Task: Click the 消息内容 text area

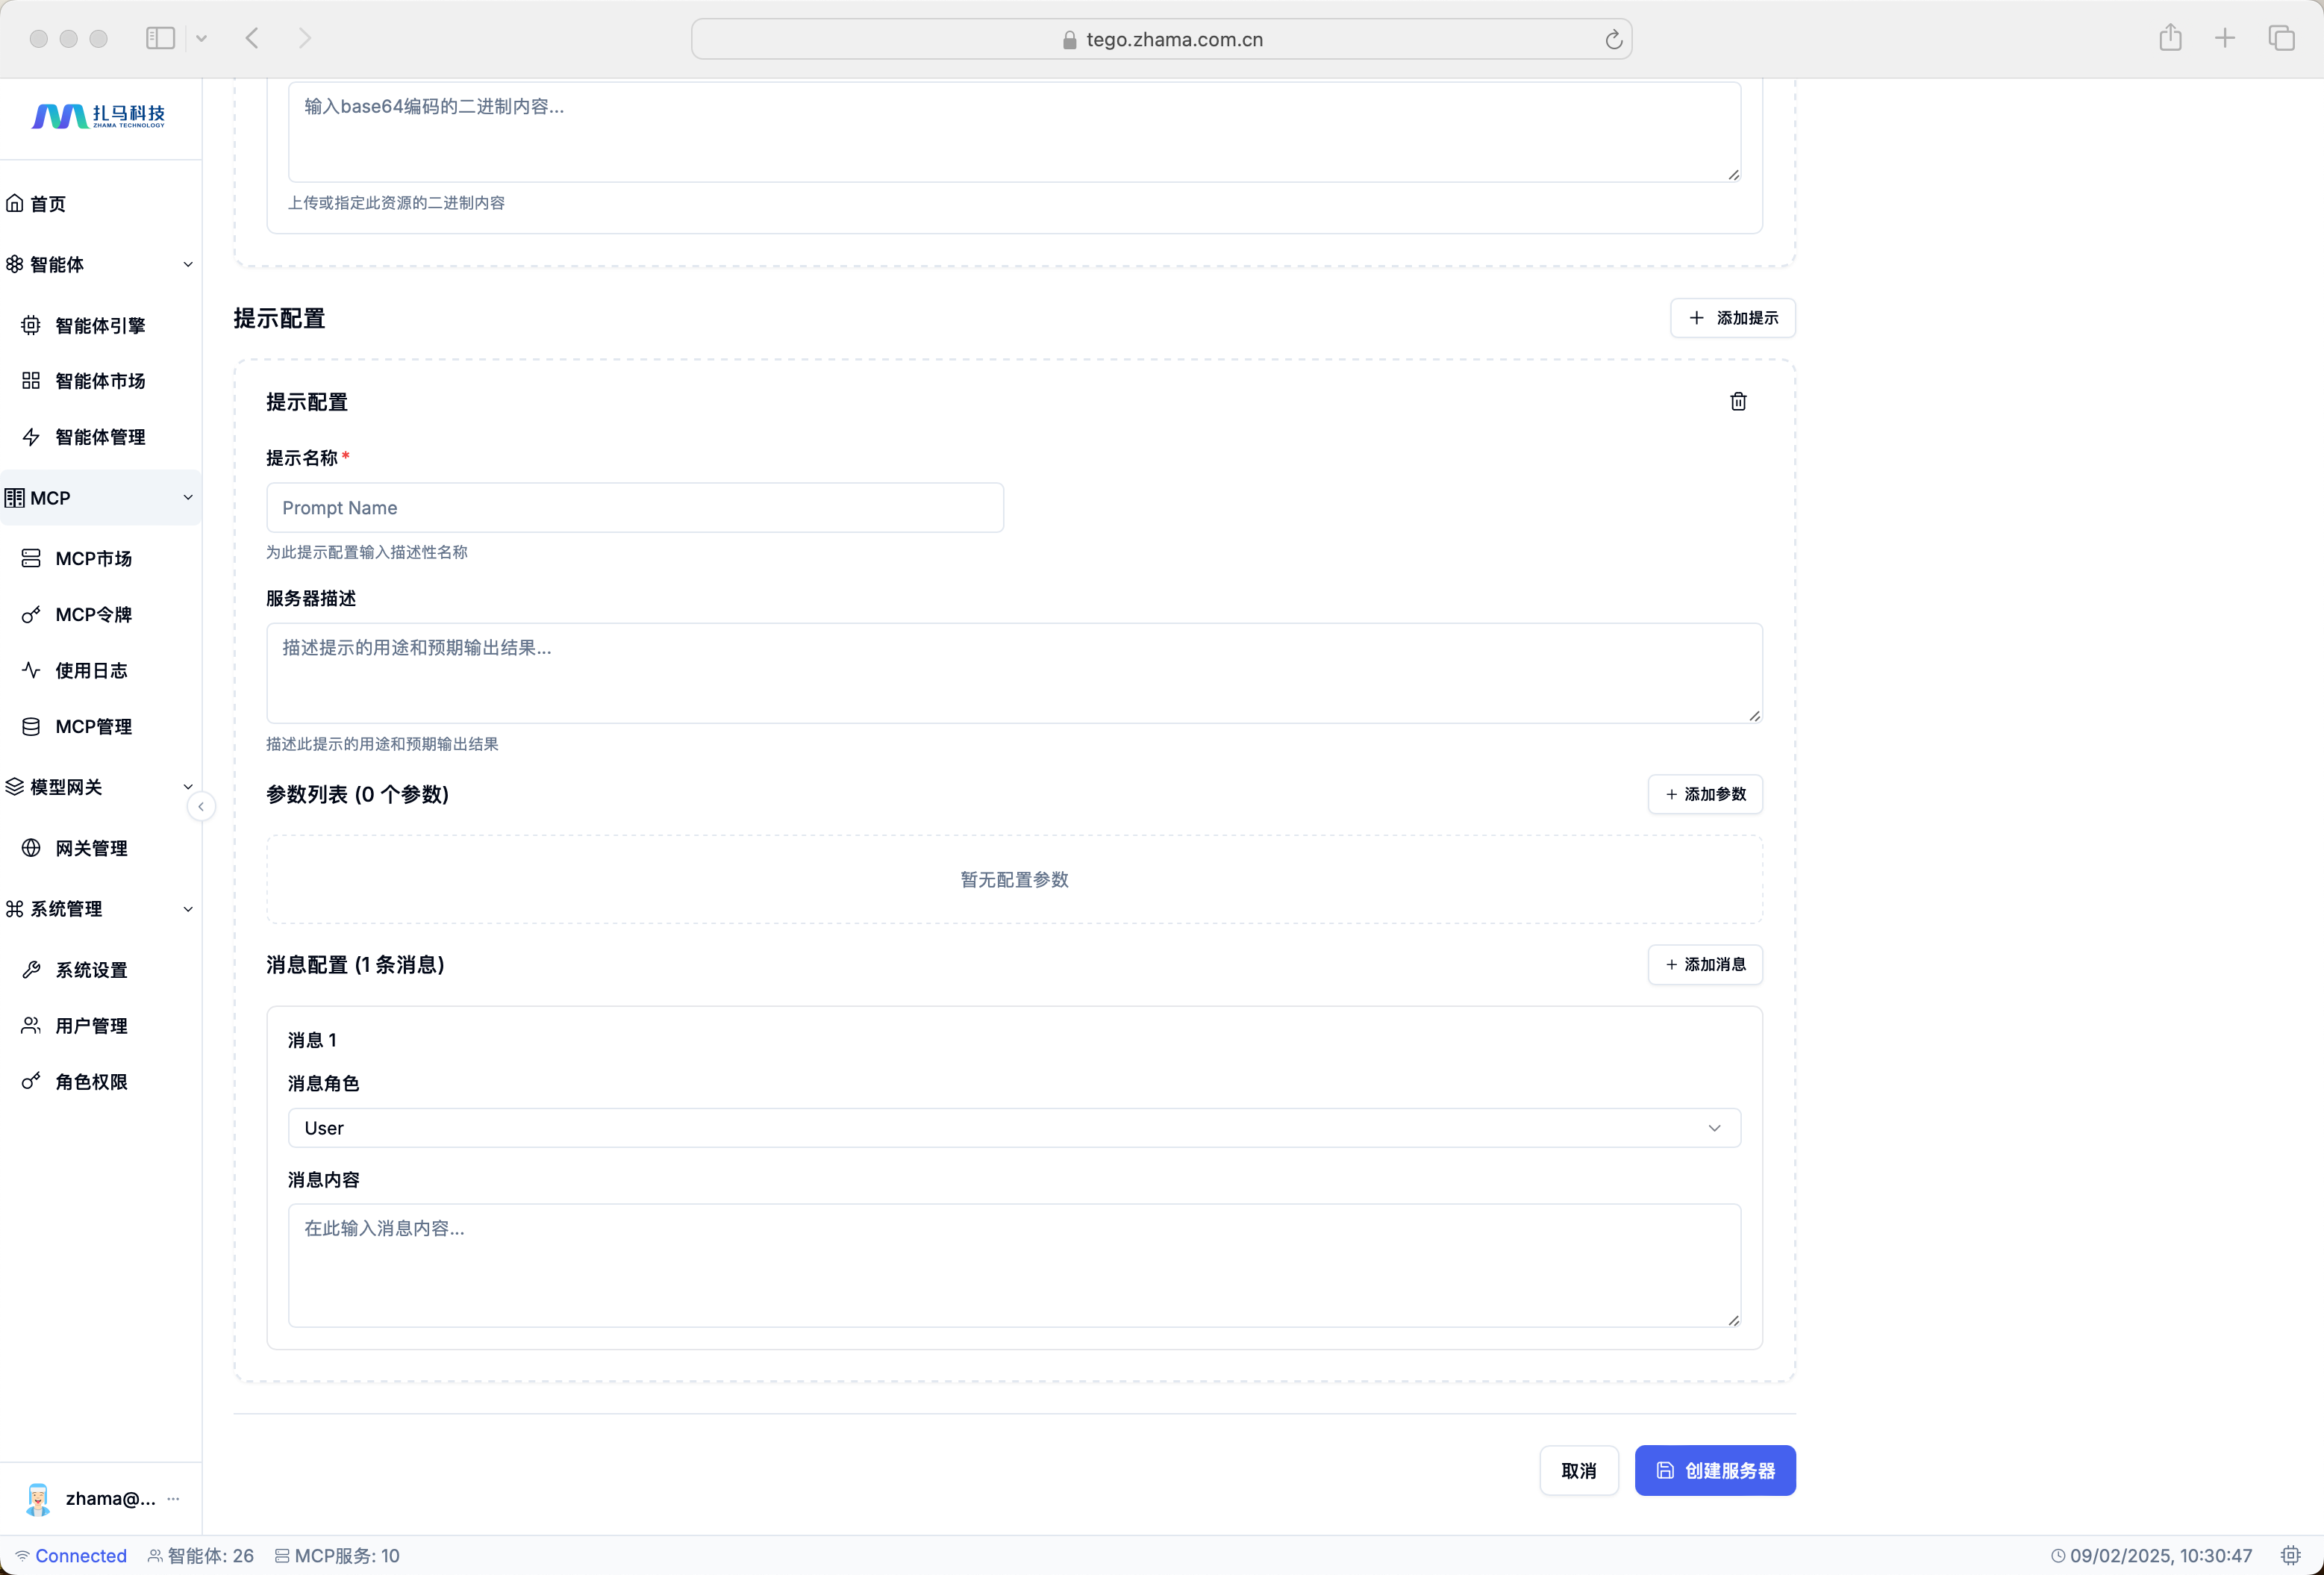Action: click(1013, 1264)
